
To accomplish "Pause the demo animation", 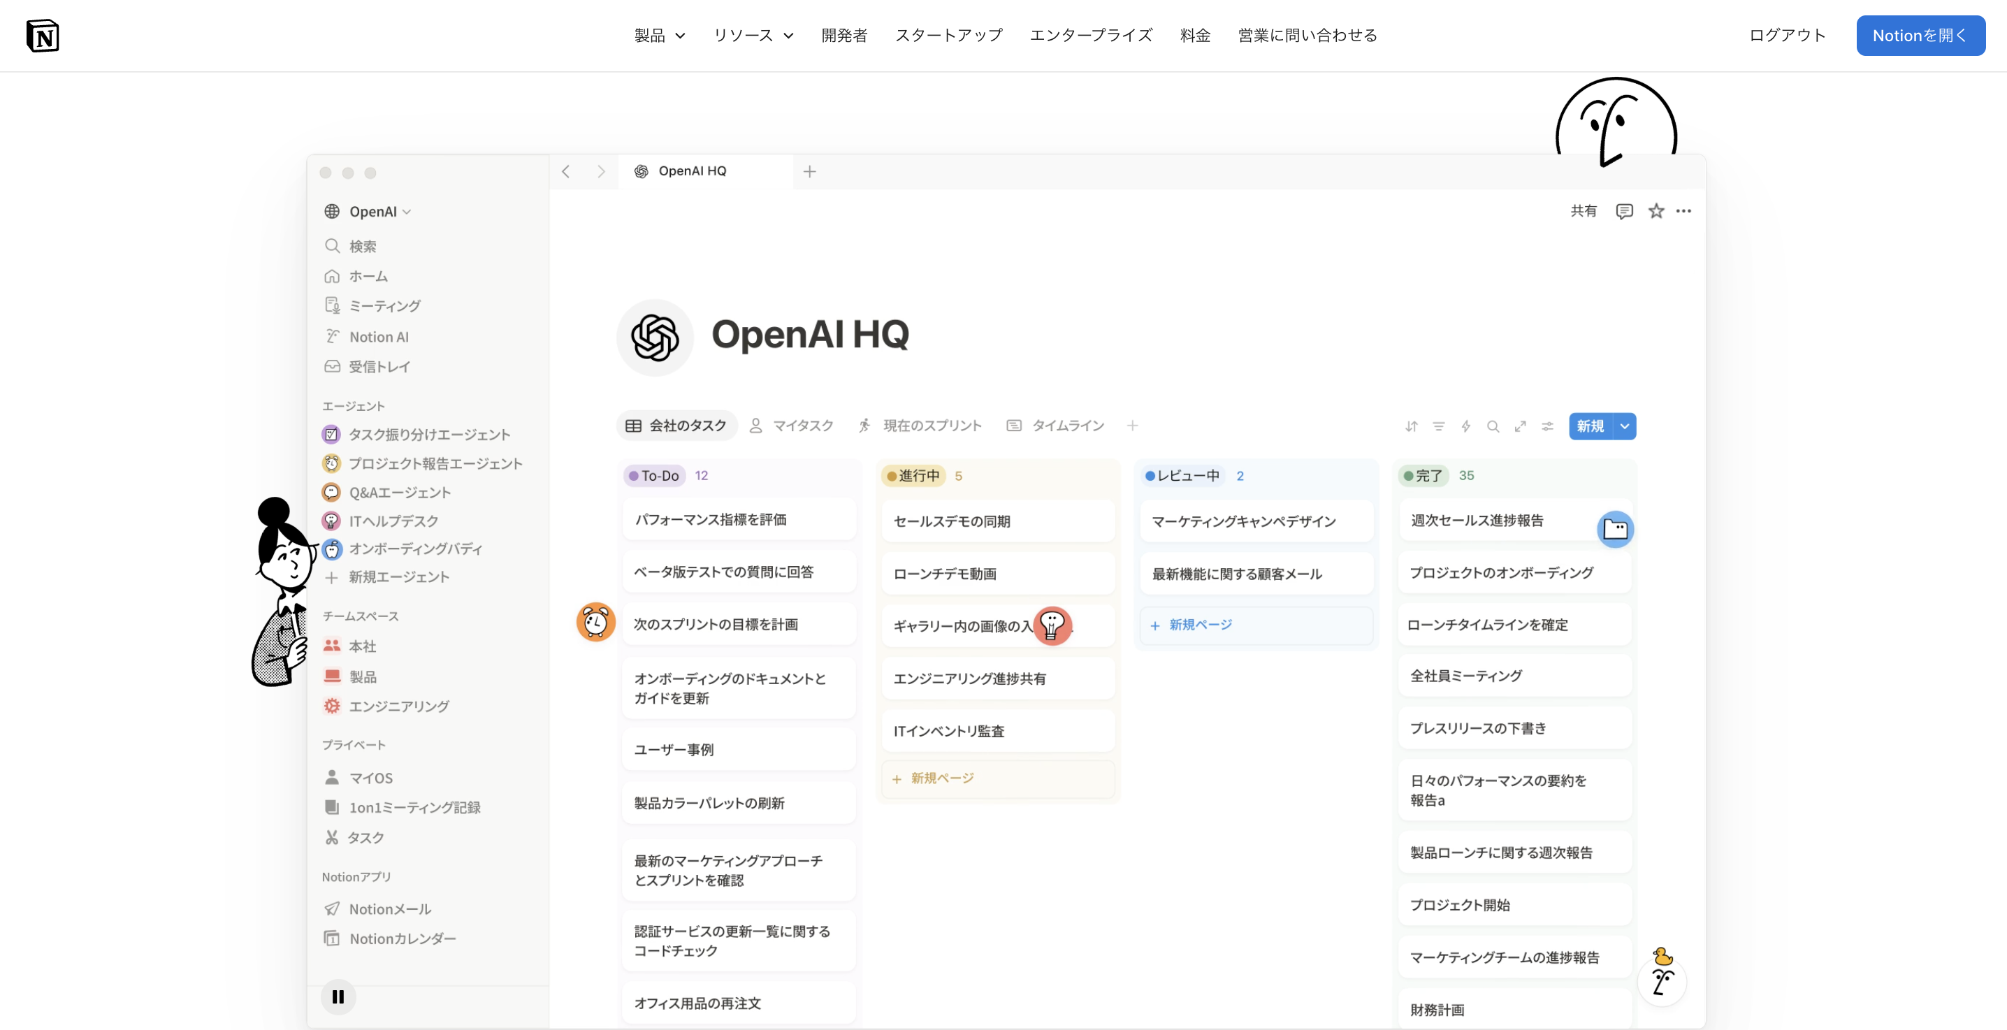I will click(x=338, y=996).
